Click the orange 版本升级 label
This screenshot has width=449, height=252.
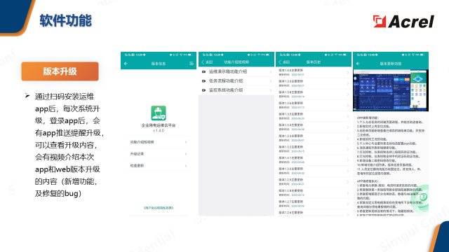[x=60, y=71]
